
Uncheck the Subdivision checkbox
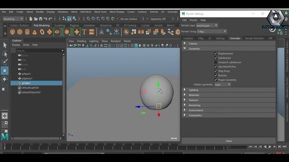point(215,58)
